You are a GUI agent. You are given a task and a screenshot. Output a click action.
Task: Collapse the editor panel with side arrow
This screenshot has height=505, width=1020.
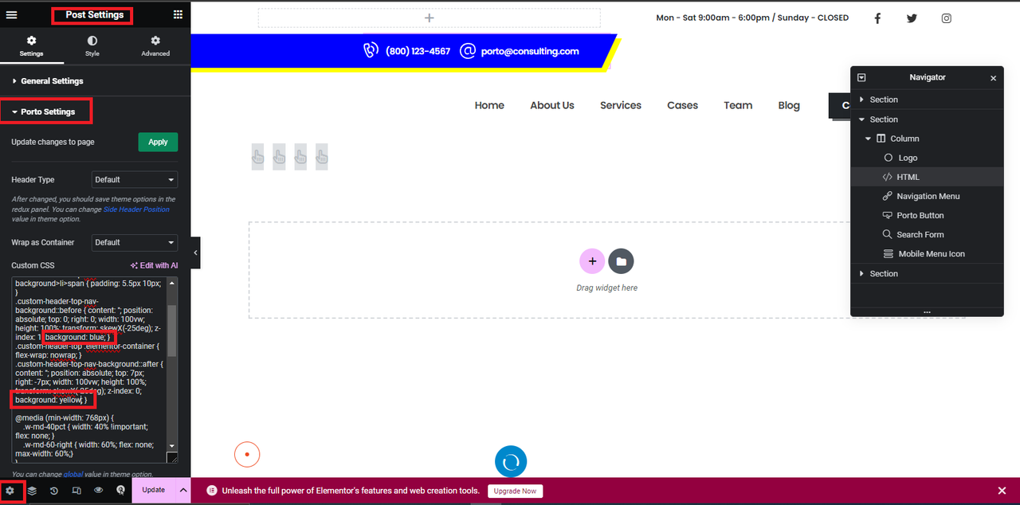click(196, 252)
